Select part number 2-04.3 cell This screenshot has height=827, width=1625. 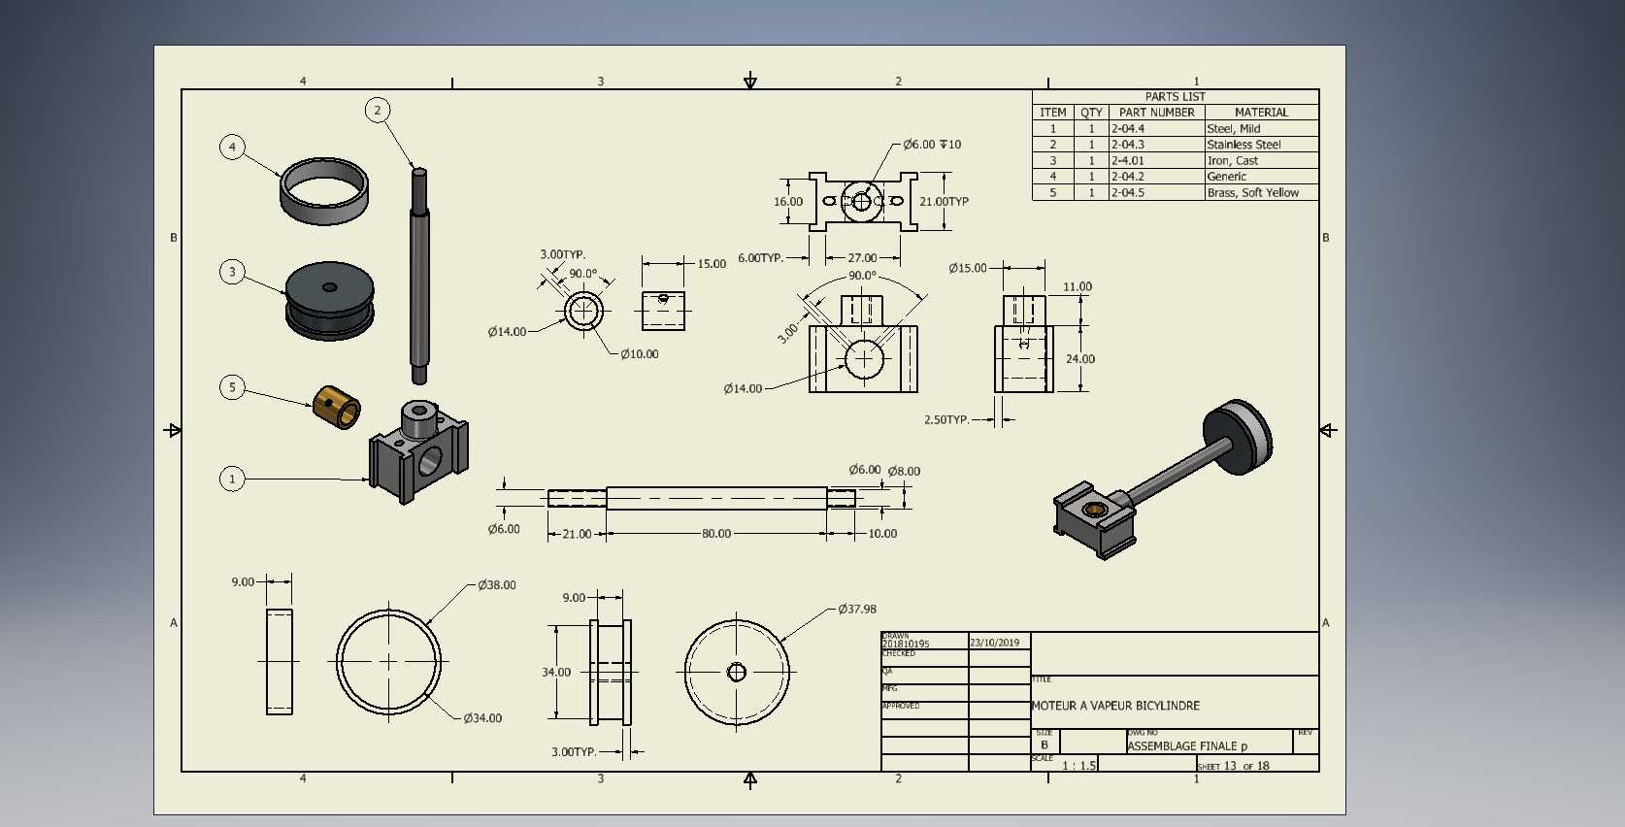pos(1156,145)
